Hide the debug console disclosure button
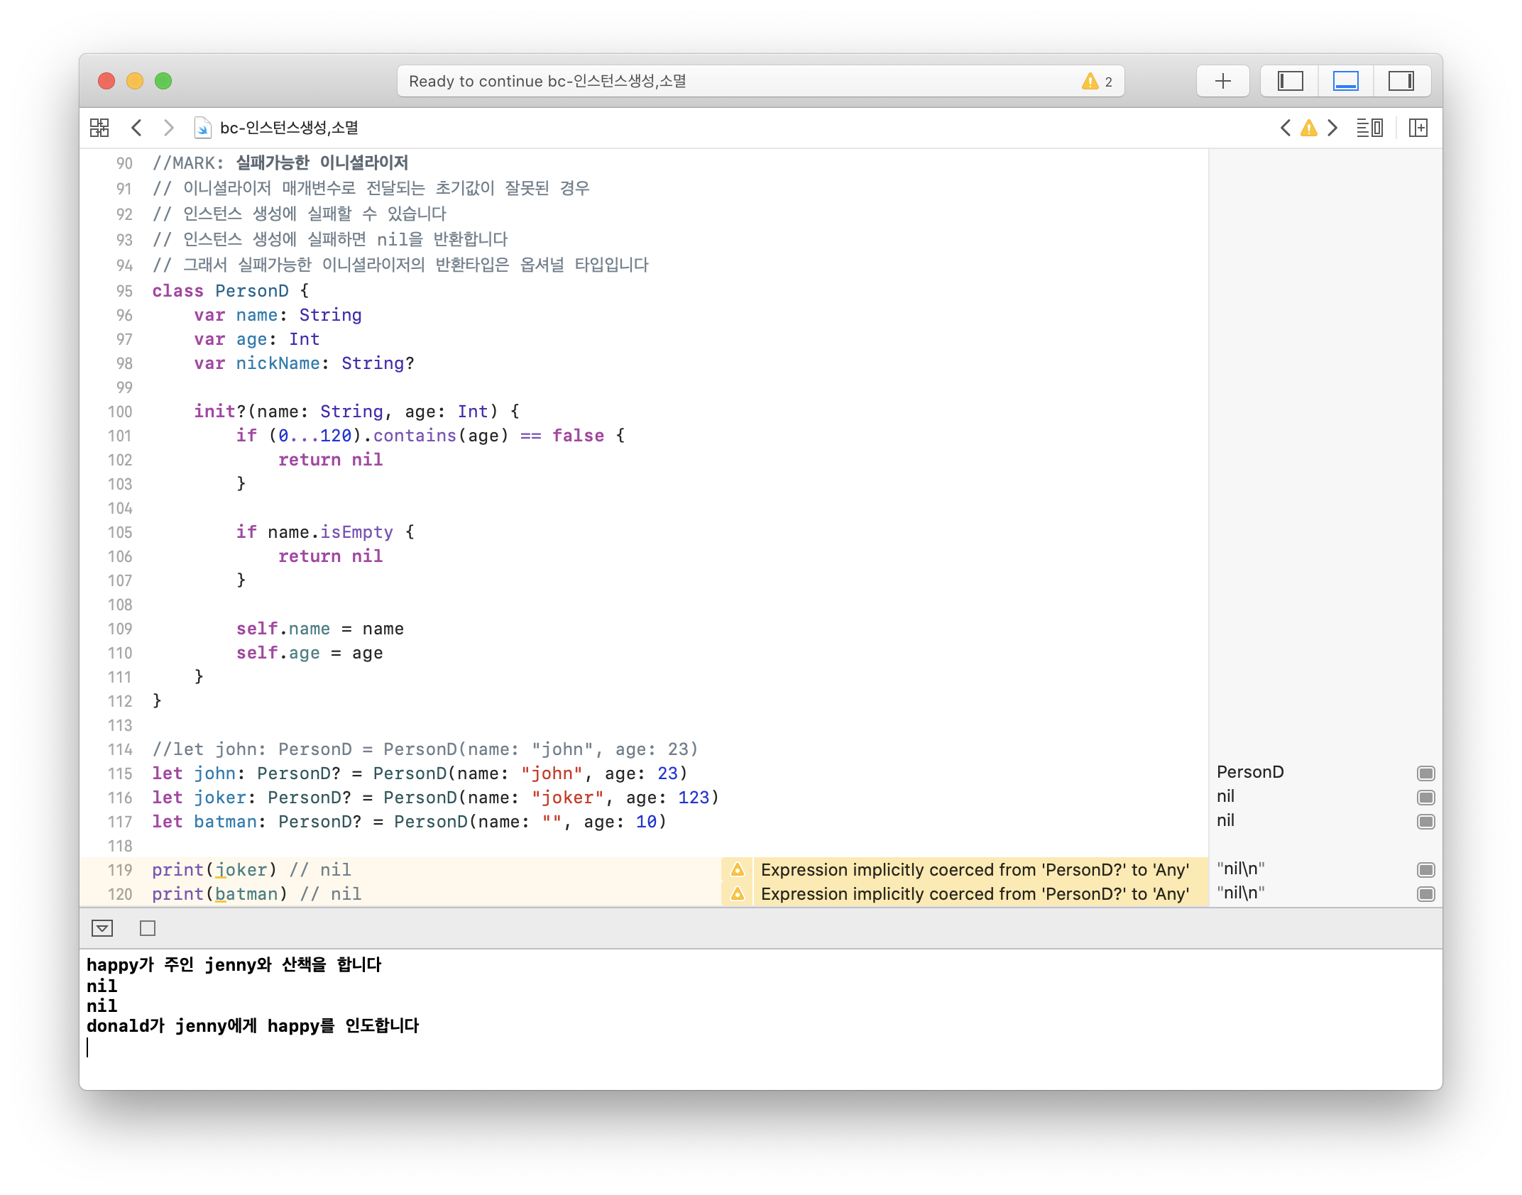 coord(102,928)
